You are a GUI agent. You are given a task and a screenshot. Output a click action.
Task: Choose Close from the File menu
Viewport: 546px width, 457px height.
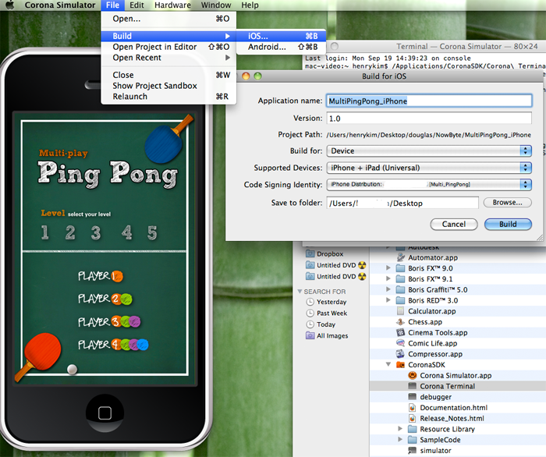168,75
